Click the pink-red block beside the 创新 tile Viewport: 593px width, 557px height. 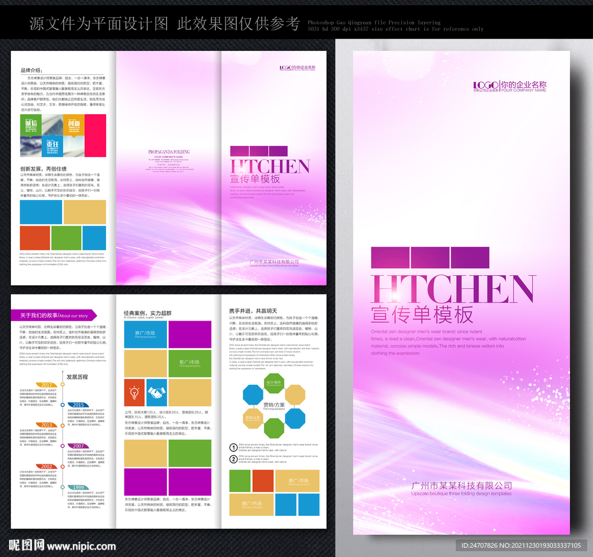click(96, 136)
